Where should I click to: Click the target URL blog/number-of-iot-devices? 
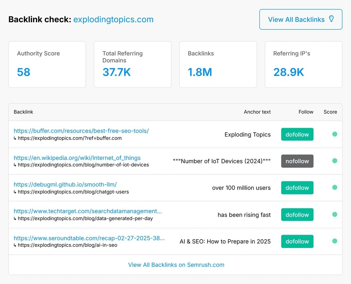click(83, 165)
